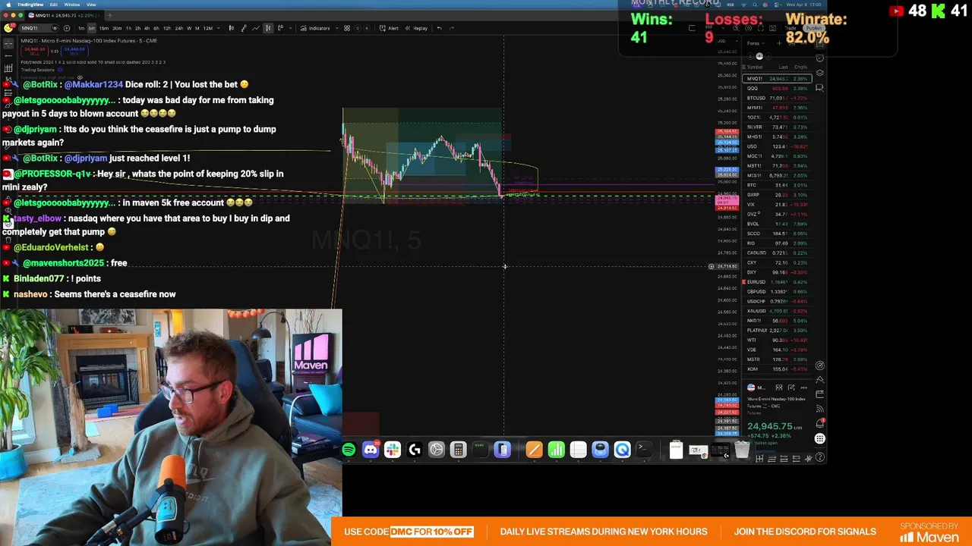972x546 pixels.
Task: Start bar Replay mode
Action: 416,28
